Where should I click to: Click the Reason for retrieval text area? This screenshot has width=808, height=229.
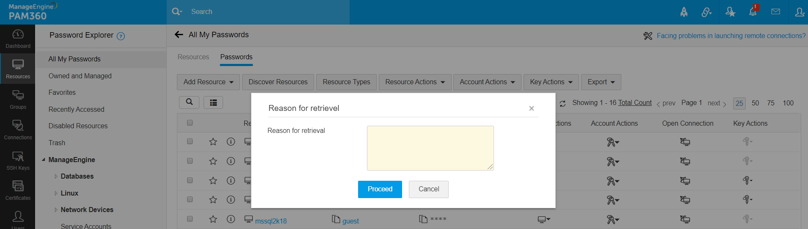coord(430,148)
